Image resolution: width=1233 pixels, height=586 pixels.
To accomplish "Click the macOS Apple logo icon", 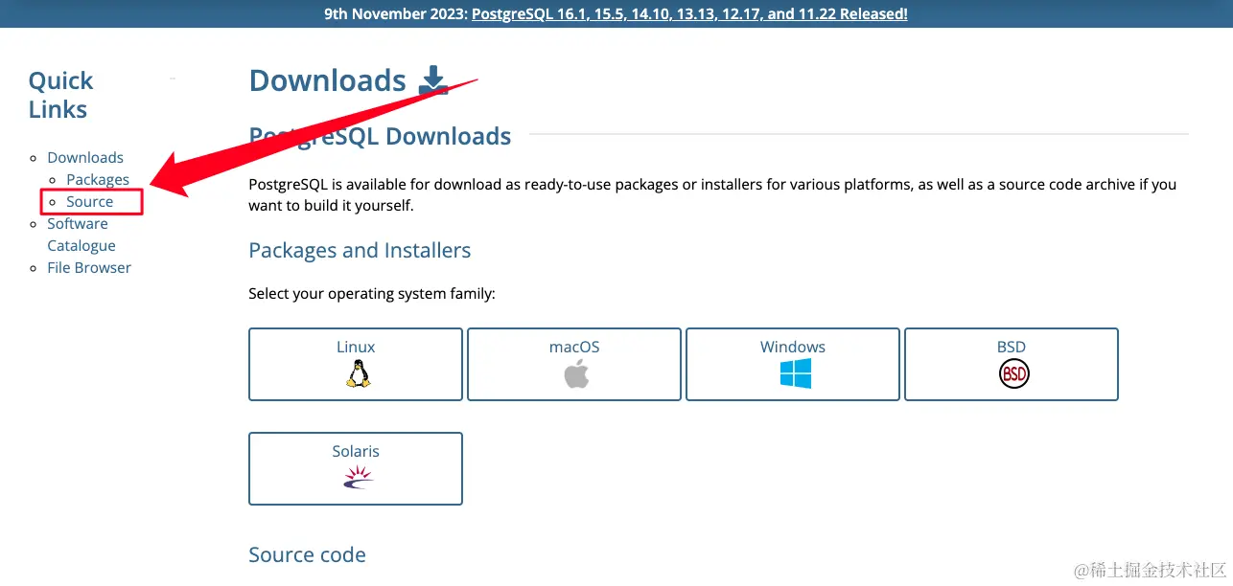I will pos(575,373).
